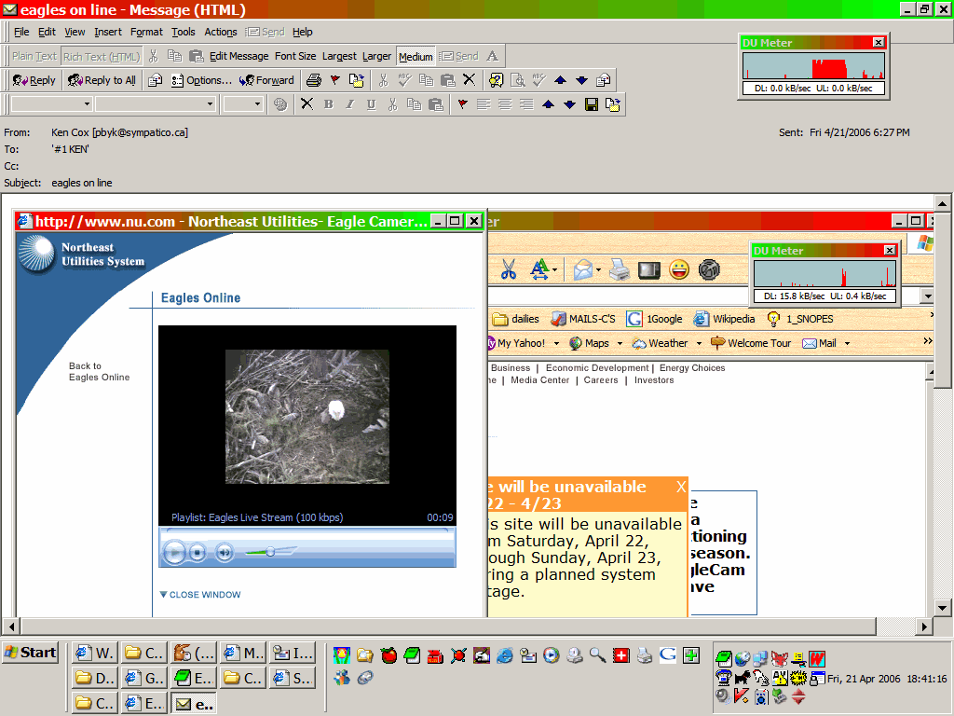954x716 pixels.
Task: Open the Actions menu
Action: pyautogui.click(x=221, y=32)
